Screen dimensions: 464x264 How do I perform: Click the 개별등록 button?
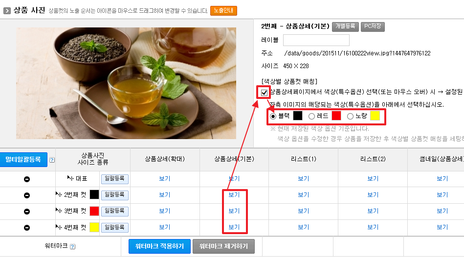coord(345,26)
